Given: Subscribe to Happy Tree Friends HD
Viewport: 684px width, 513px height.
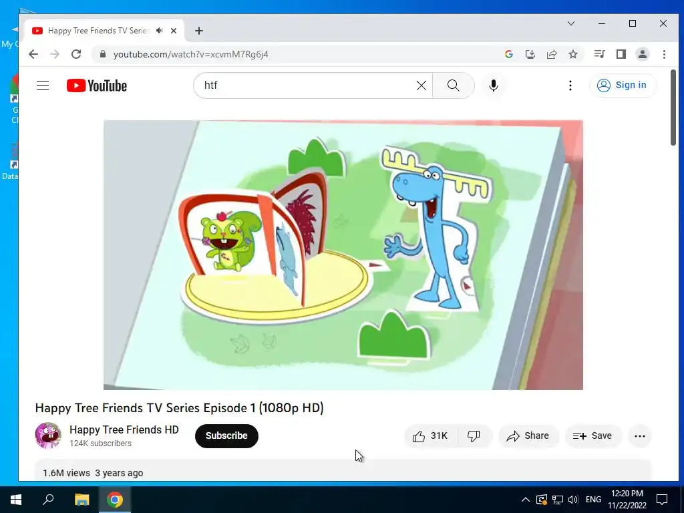Looking at the screenshot, I should pyautogui.click(x=226, y=436).
